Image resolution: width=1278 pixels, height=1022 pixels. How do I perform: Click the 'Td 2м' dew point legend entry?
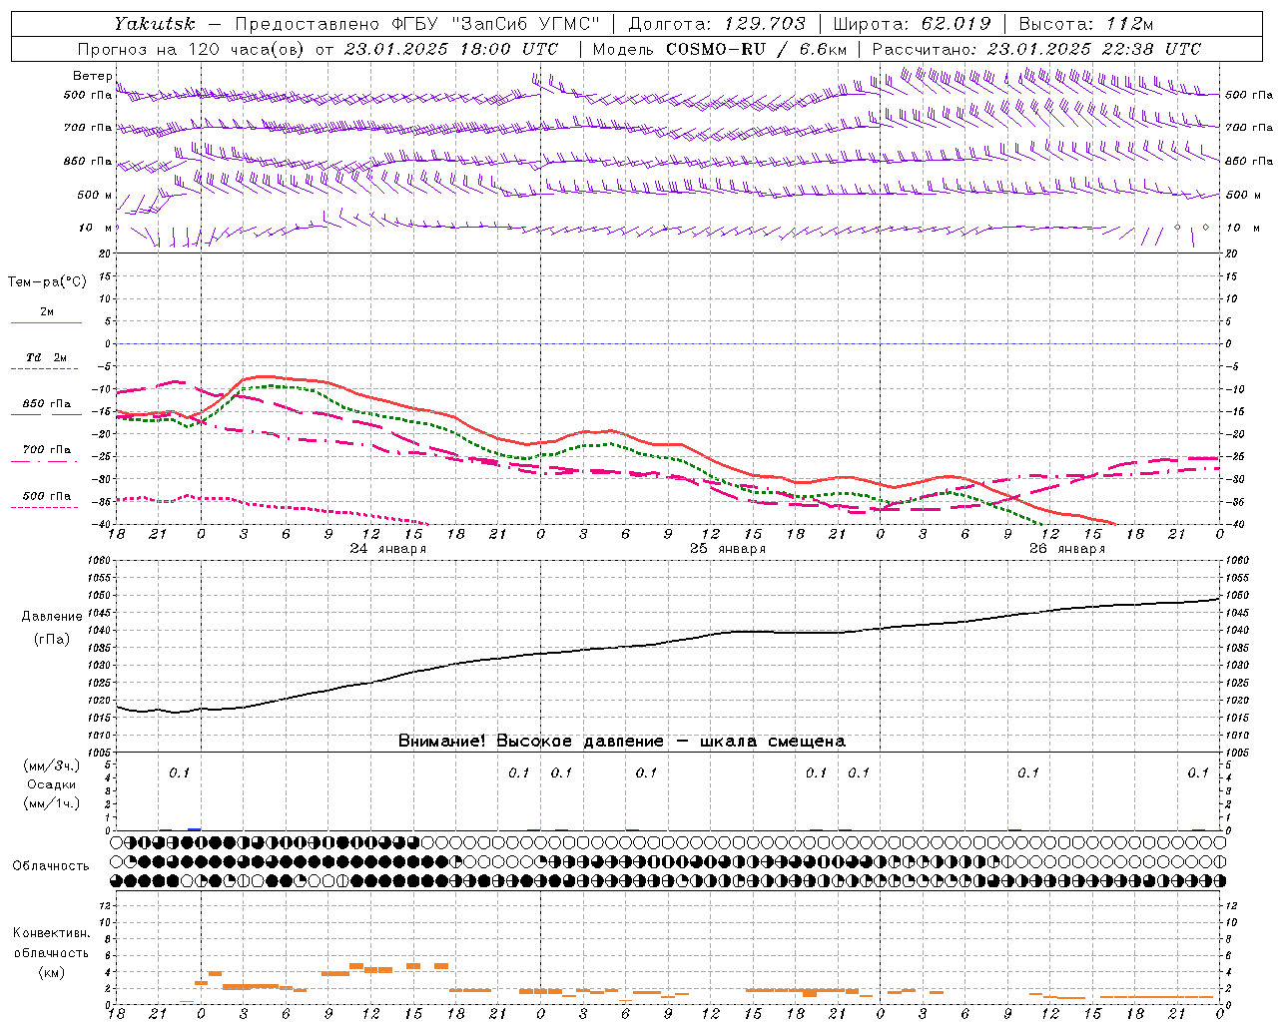(47, 357)
